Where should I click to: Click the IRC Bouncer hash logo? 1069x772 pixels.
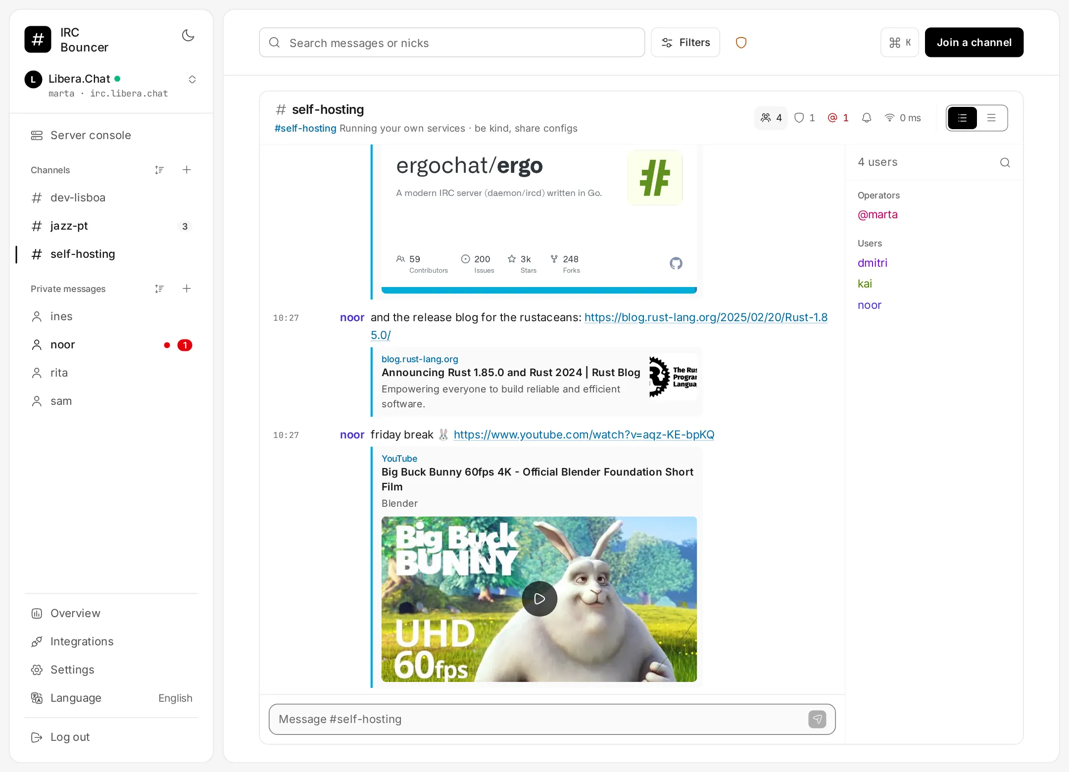38,40
